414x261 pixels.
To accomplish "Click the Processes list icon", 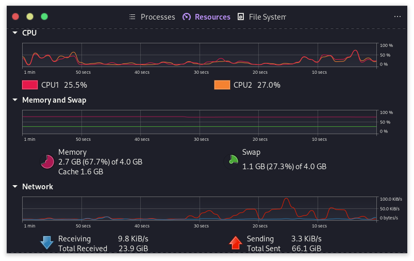I will coord(133,17).
